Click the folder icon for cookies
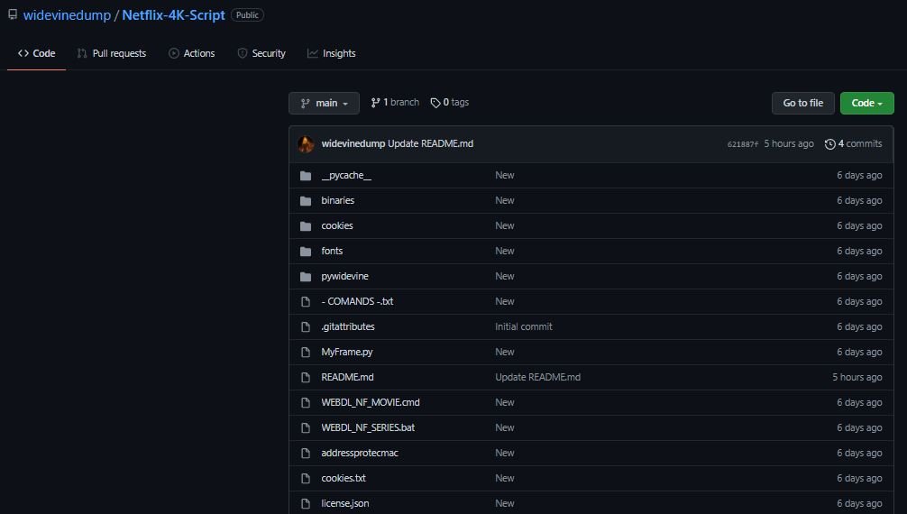 point(306,225)
